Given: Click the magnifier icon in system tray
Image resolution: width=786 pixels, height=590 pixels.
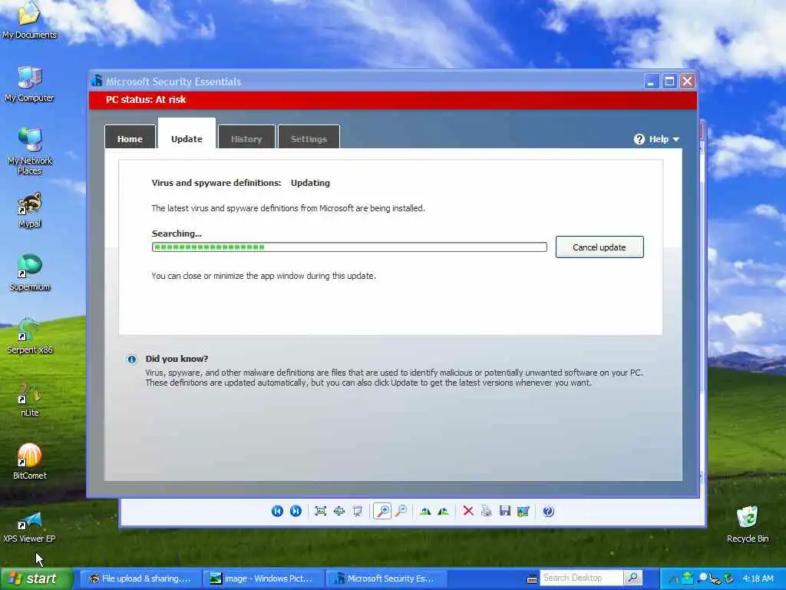Looking at the screenshot, I should pos(702,578).
